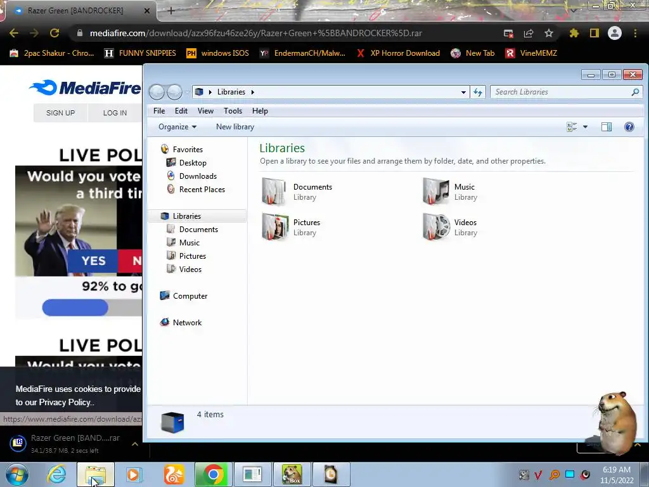
Task: Click MediaFire LOG IN button
Action: (115, 113)
